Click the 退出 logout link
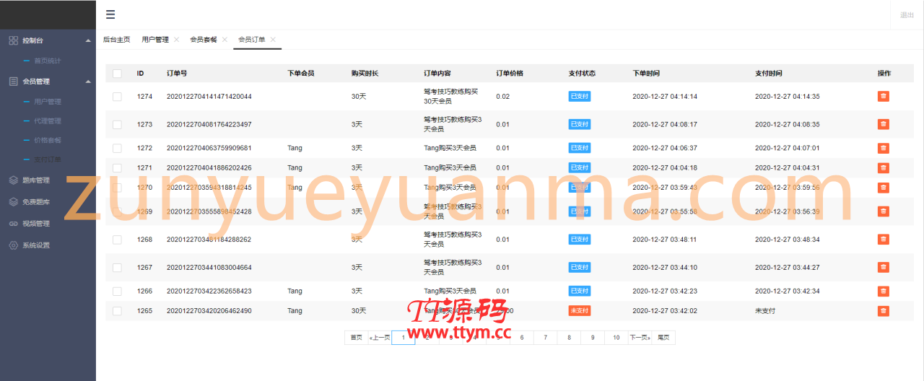Screen dimensions: 924x381 pos(907,15)
